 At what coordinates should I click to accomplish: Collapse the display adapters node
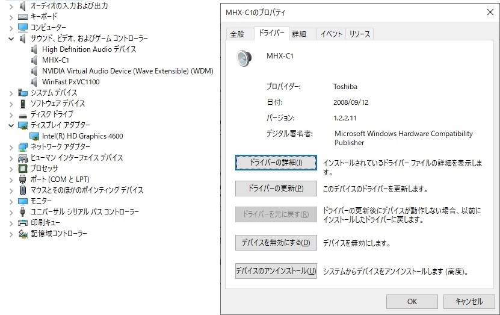[x=11, y=125]
